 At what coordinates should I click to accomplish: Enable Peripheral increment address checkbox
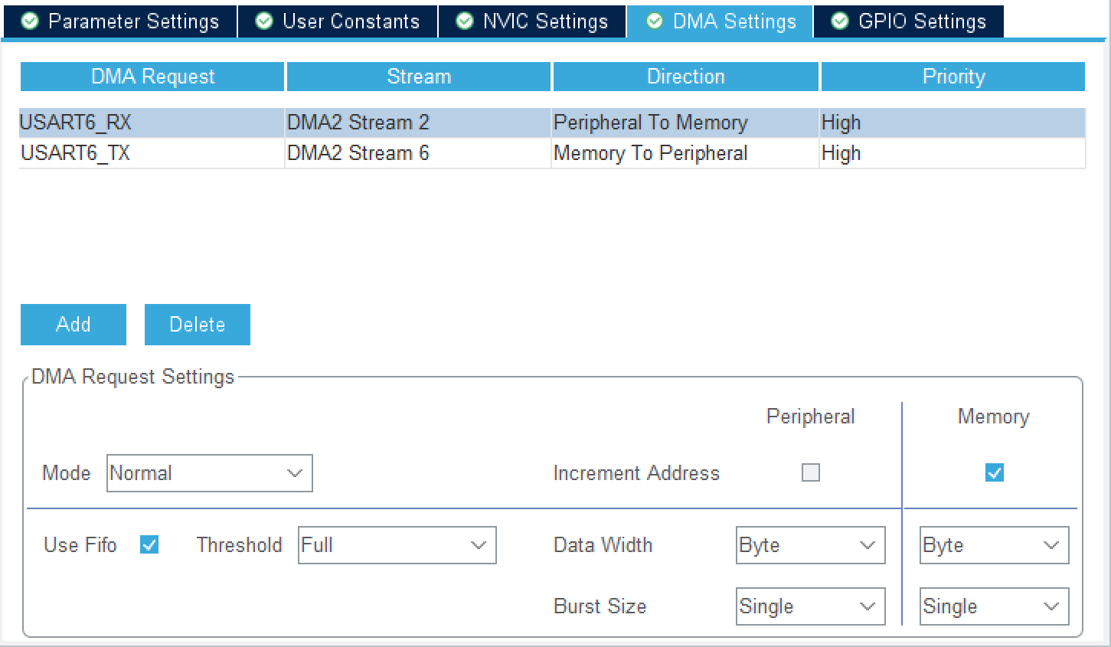coord(811,472)
